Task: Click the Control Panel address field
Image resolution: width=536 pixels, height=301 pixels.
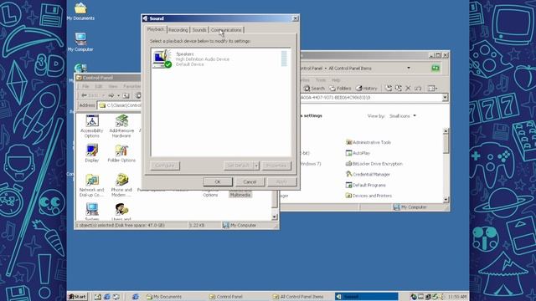Action: tap(120, 105)
